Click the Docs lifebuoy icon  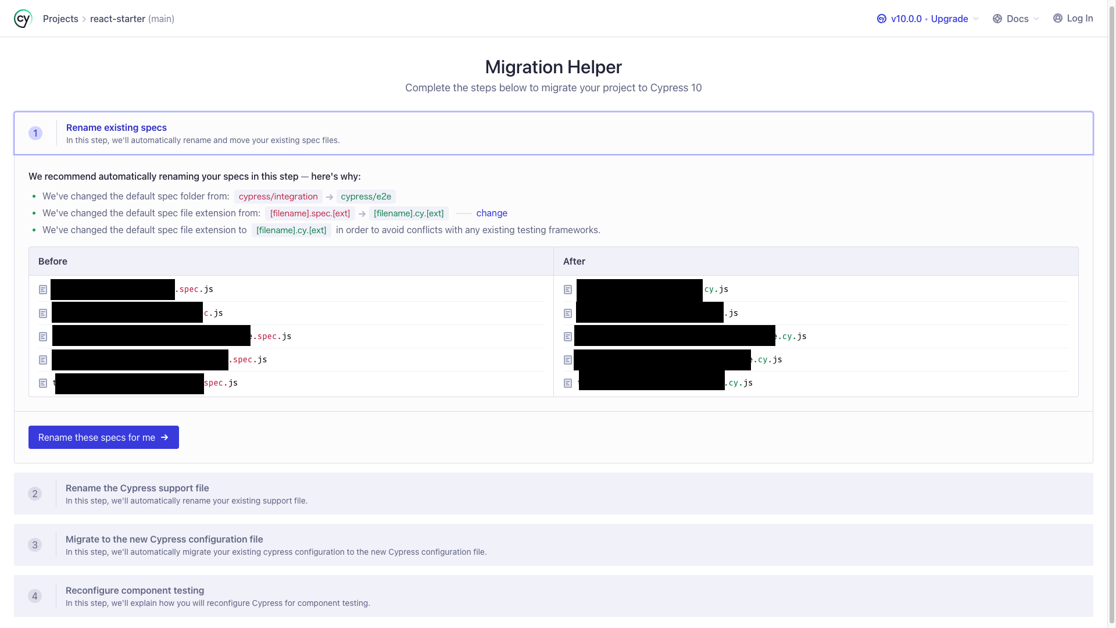[x=997, y=19]
